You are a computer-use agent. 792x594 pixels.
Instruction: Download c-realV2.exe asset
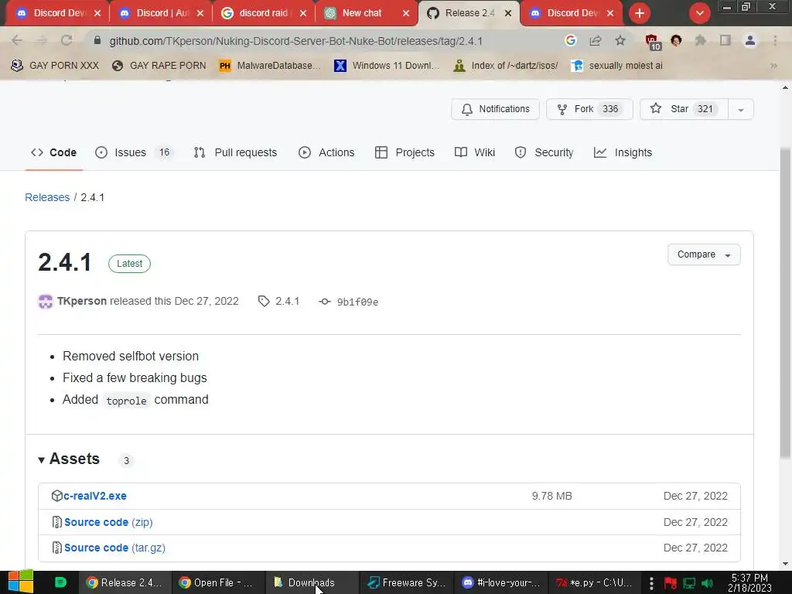(95, 496)
